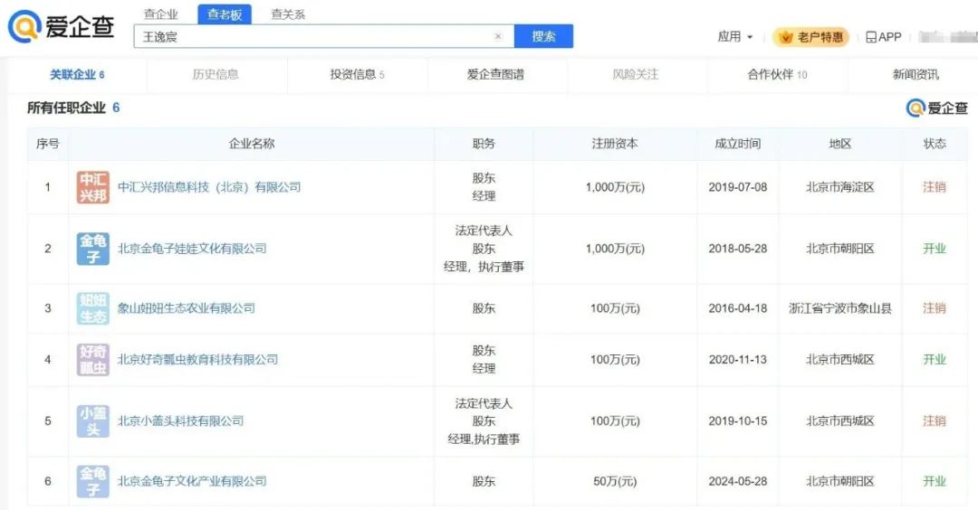Open the 妞妞生态 company logo thumbnail
The image size is (978, 510).
[93, 308]
